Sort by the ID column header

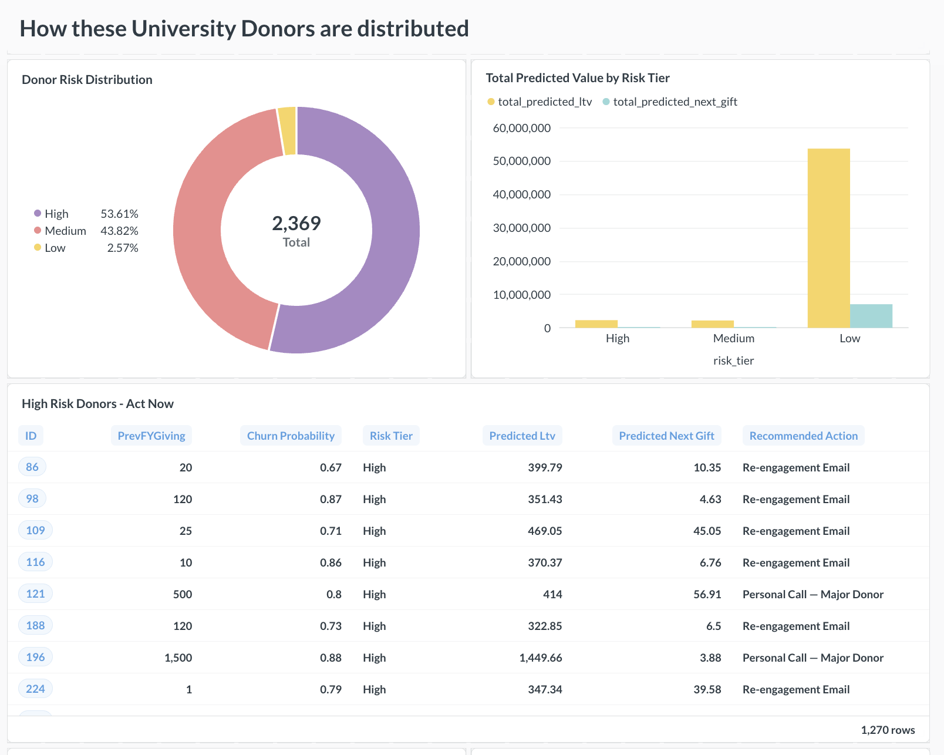point(31,436)
